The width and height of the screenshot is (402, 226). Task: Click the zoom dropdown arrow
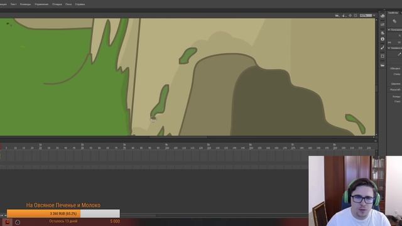[x=374, y=16]
